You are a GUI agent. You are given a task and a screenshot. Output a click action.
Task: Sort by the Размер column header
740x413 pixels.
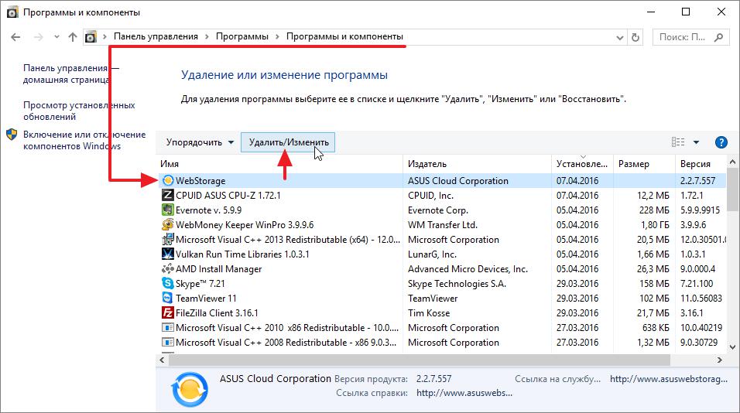coord(644,164)
